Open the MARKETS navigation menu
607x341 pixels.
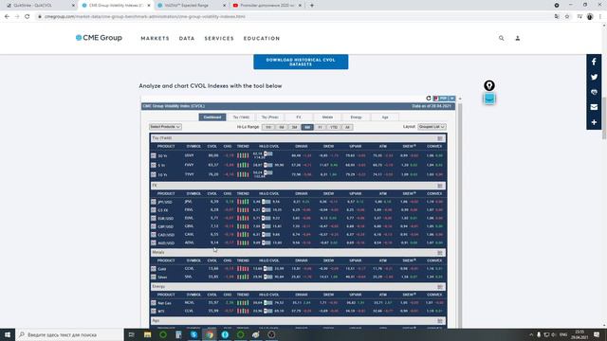point(155,38)
